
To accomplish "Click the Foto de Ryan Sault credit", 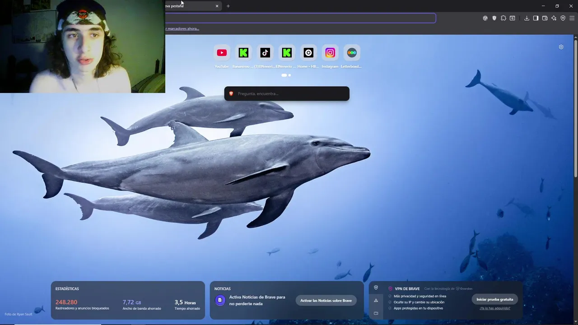I will (x=19, y=314).
